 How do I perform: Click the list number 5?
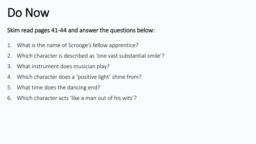(9, 87)
